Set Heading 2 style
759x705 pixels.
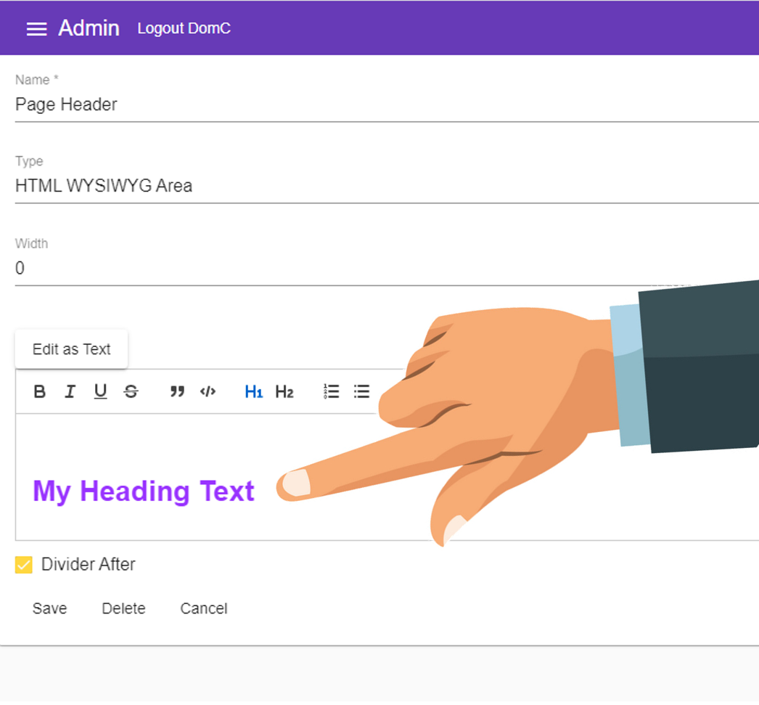[284, 391]
